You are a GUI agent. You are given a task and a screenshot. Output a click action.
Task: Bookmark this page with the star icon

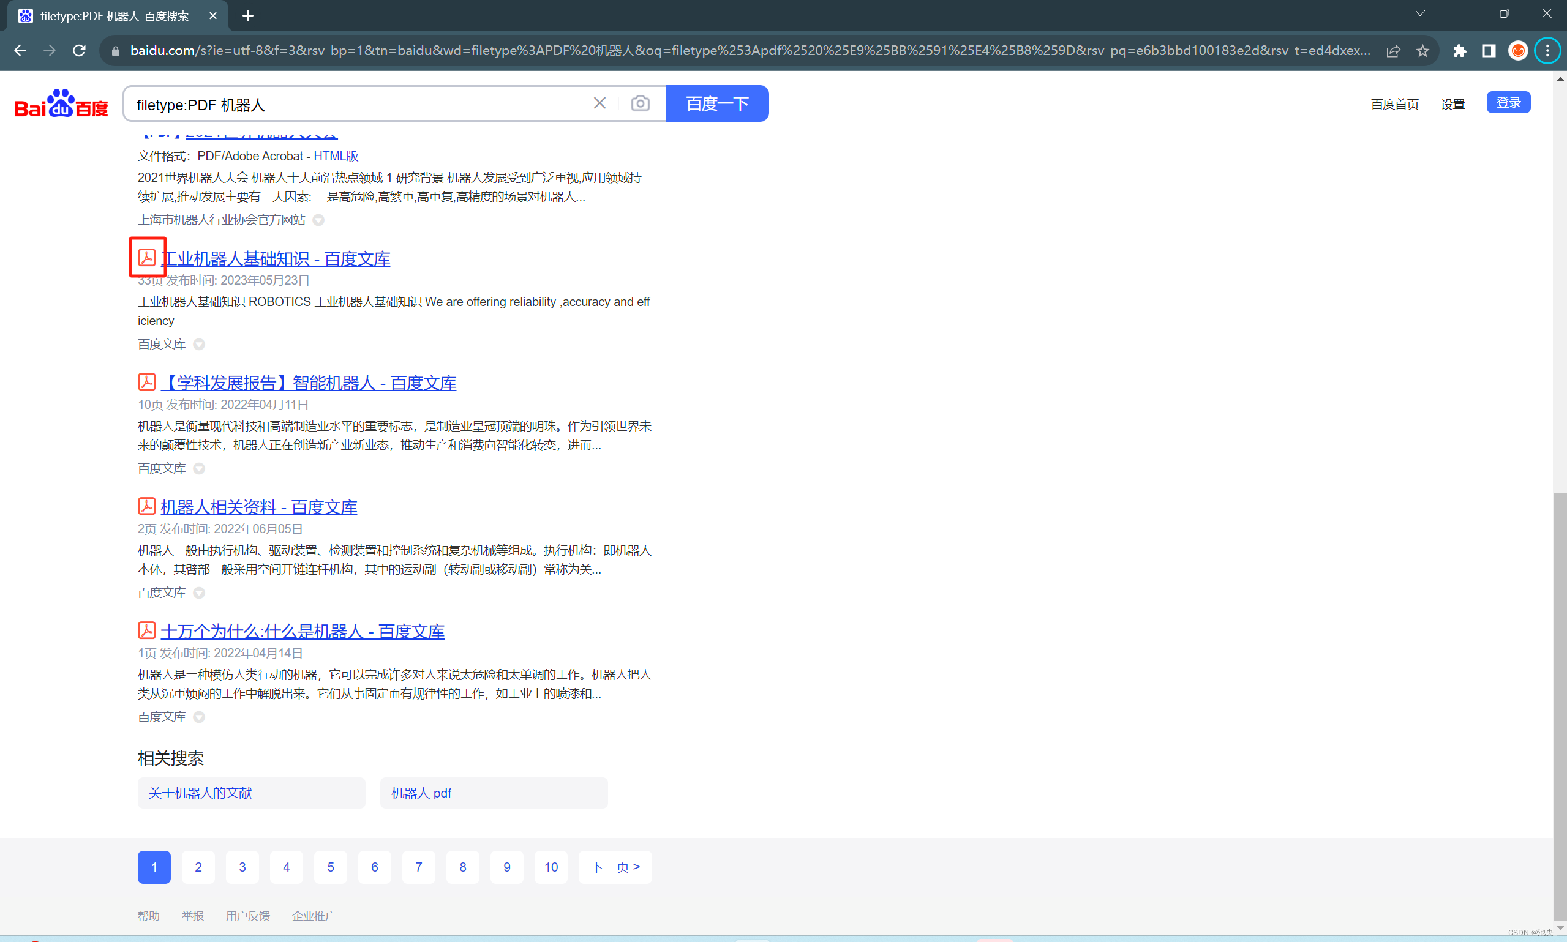[x=1422, y=51]
